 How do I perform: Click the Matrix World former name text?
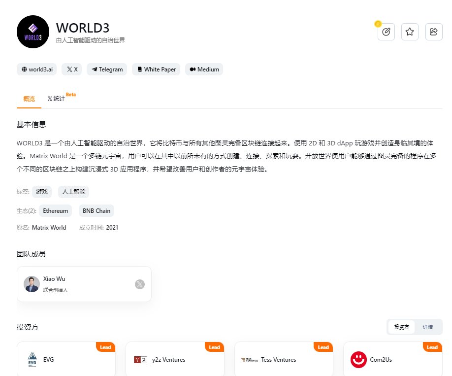coord(49,227)
